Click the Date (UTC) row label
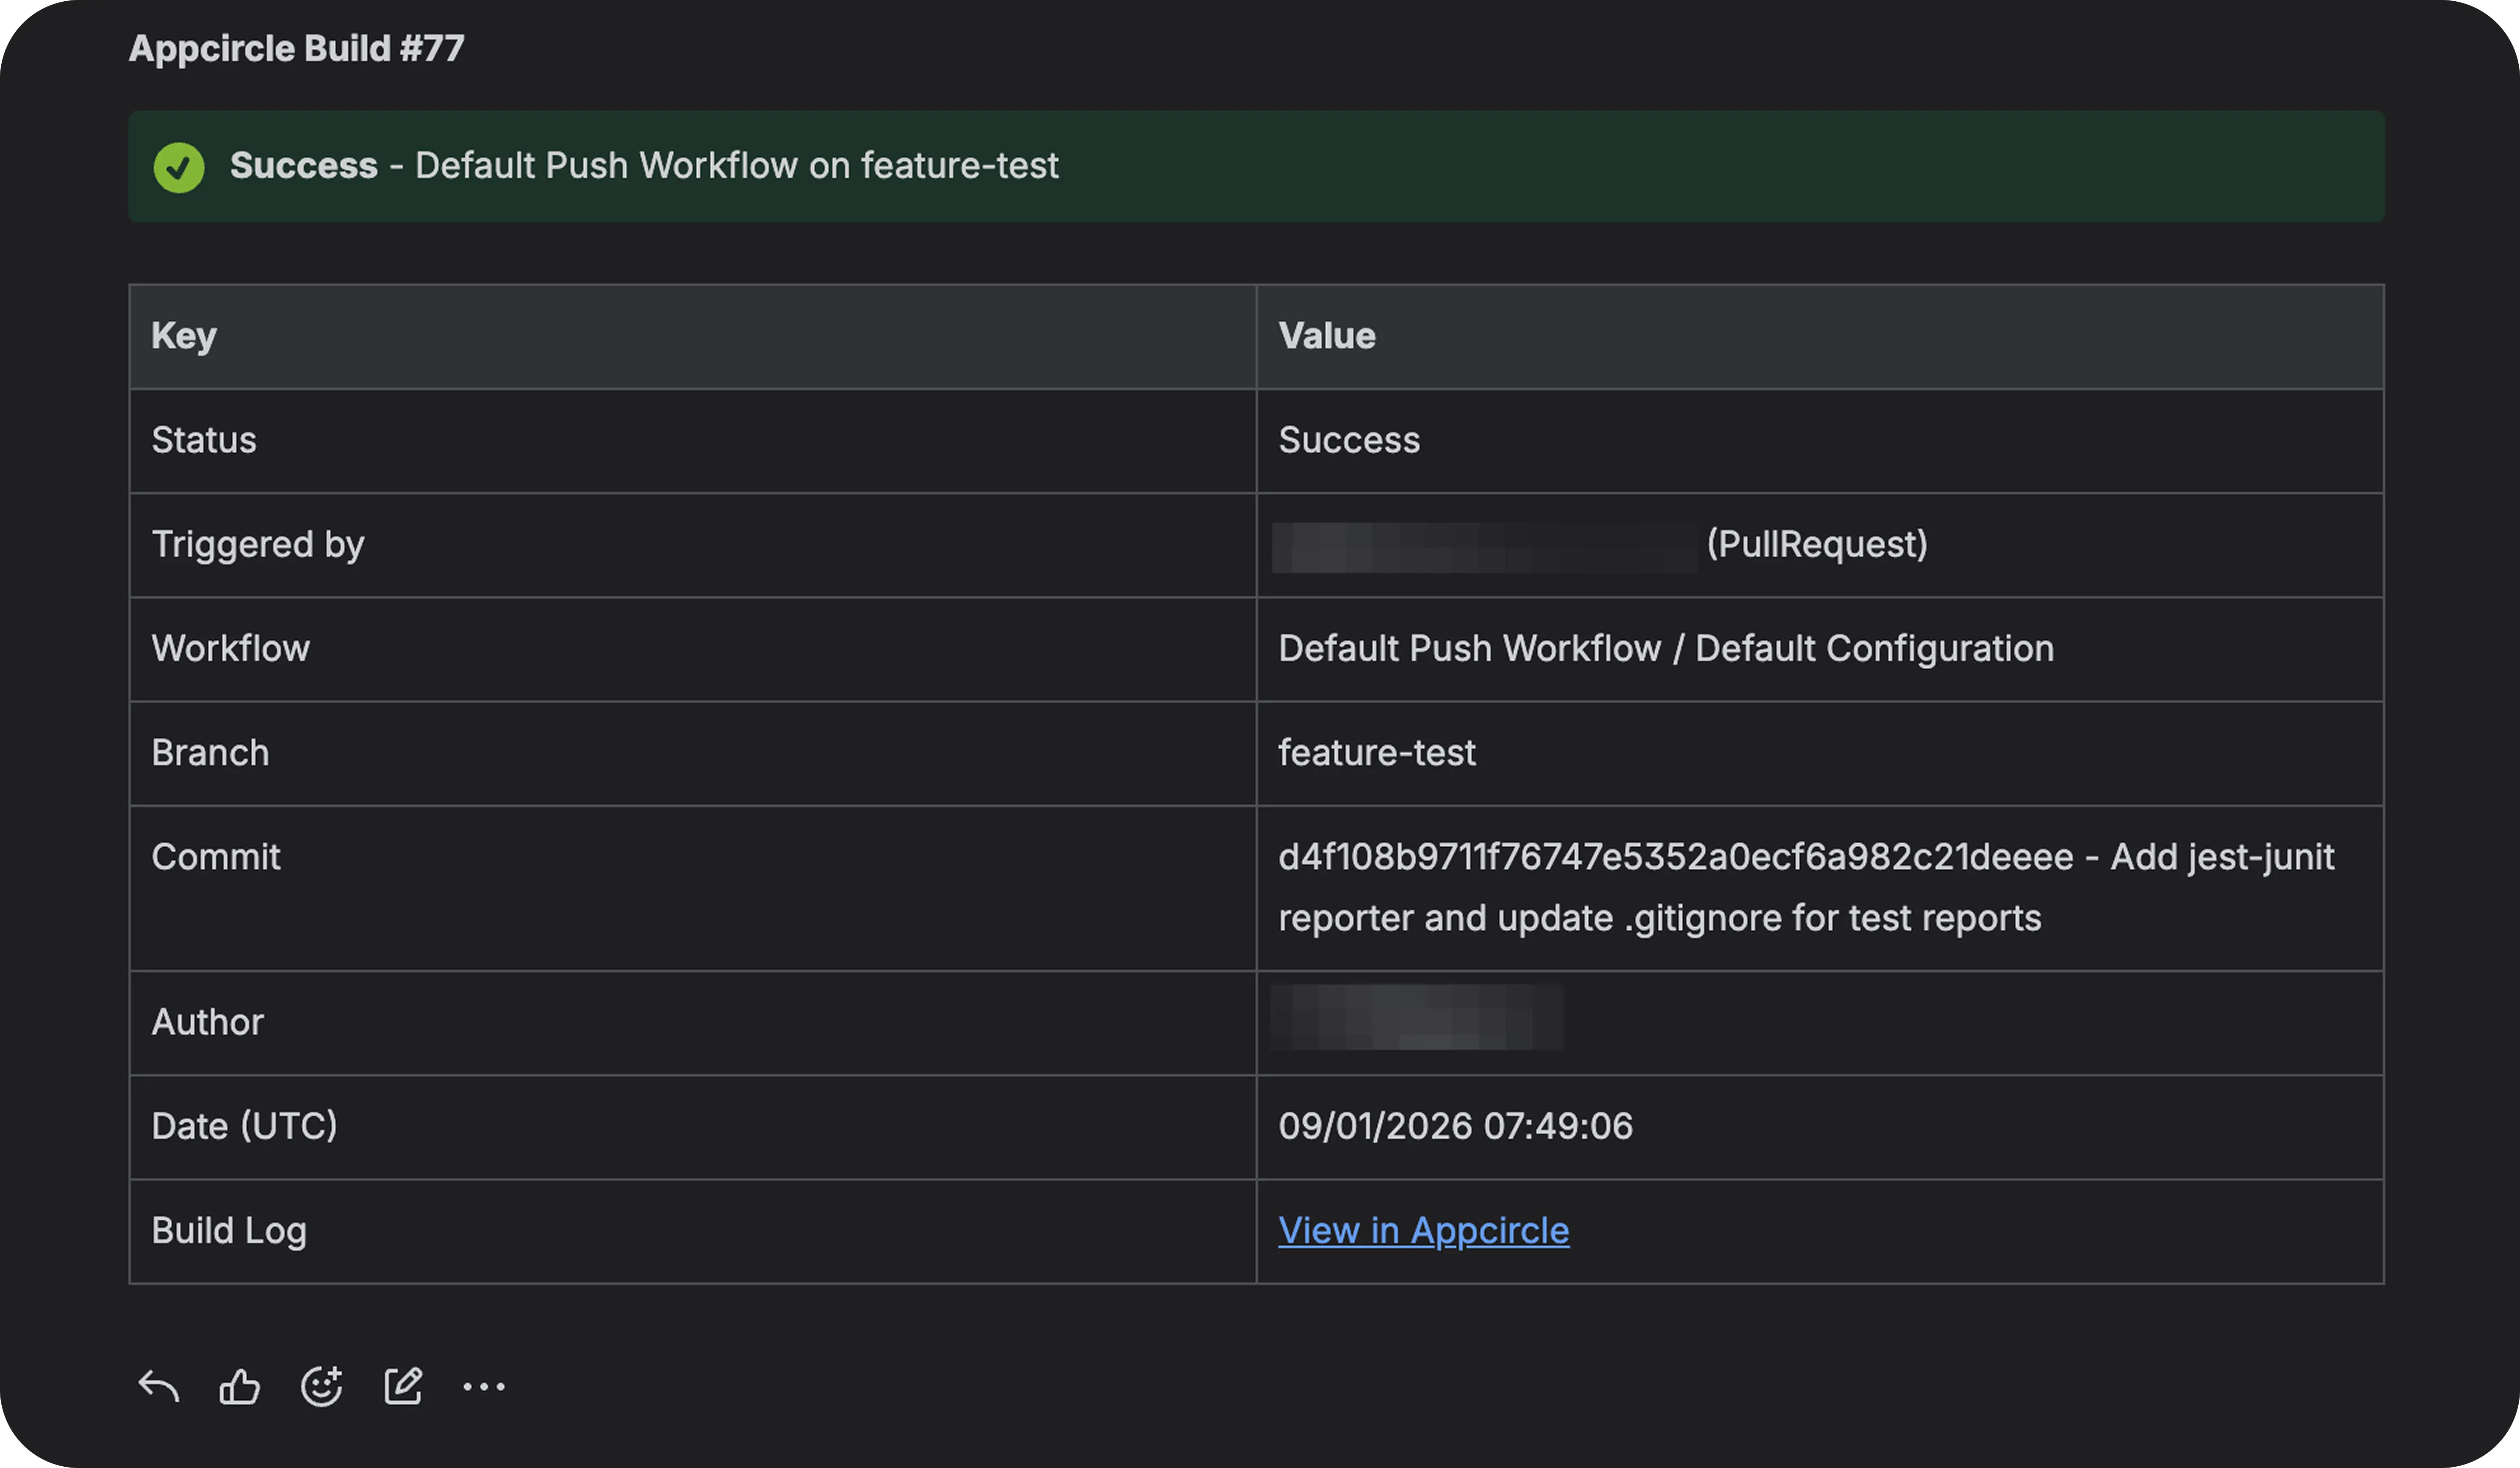 click(245, 1127)
